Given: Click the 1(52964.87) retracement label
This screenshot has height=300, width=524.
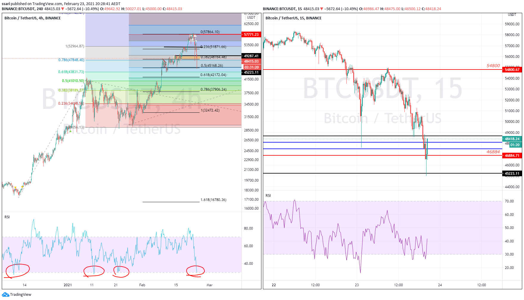Looking at the screenshot, I should click(75, 46).
